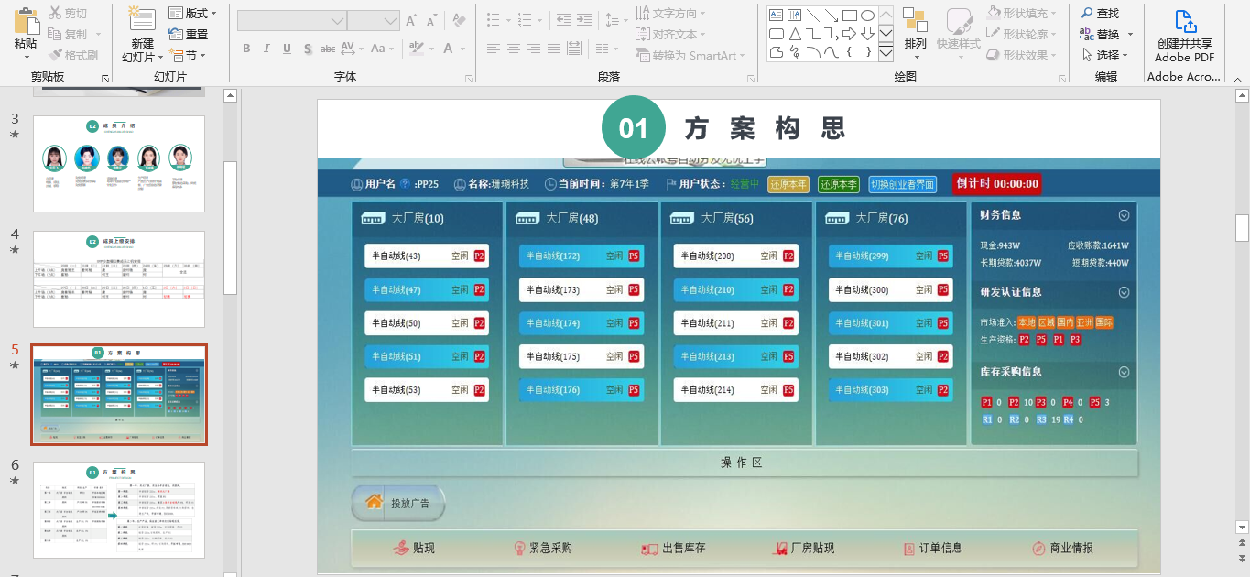This screenshot has width=1250, height=577.
Task: Open the Layout (版式) dropdown
Action: coord(192,13)
